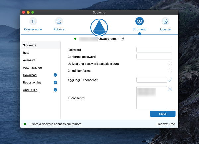The width and height of the screenshot is (199, 144).
Task: Maximize the Supremo window with green button
Action: (x=33, y=12)
